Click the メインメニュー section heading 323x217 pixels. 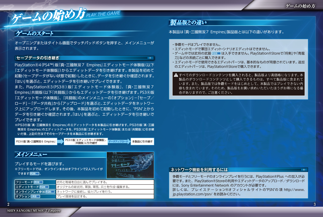[31, 154]
